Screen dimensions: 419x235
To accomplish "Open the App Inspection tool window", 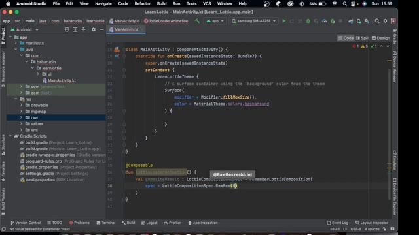I will click(203, 223).
